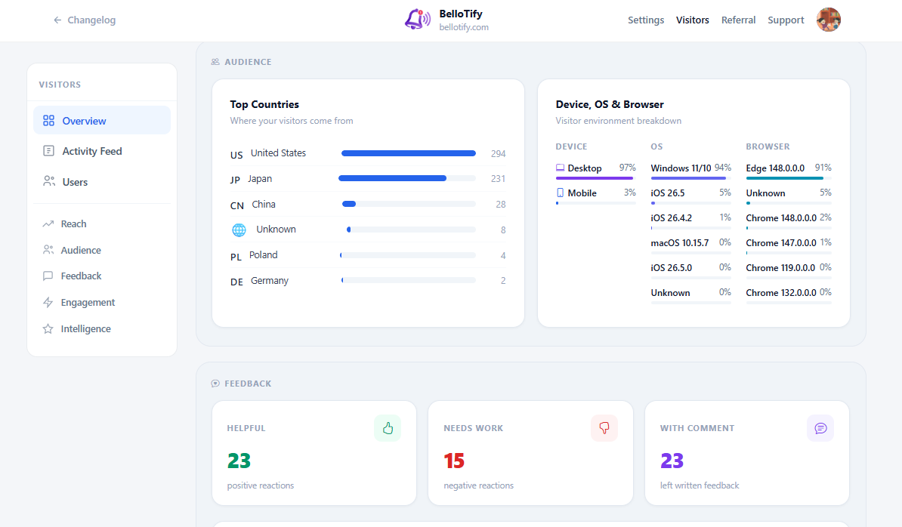Click the United States progress bar
The image size is (902, 527).
[409, 153]
